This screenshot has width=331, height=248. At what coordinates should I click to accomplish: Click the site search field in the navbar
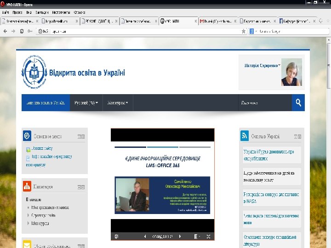coord(265,103)
